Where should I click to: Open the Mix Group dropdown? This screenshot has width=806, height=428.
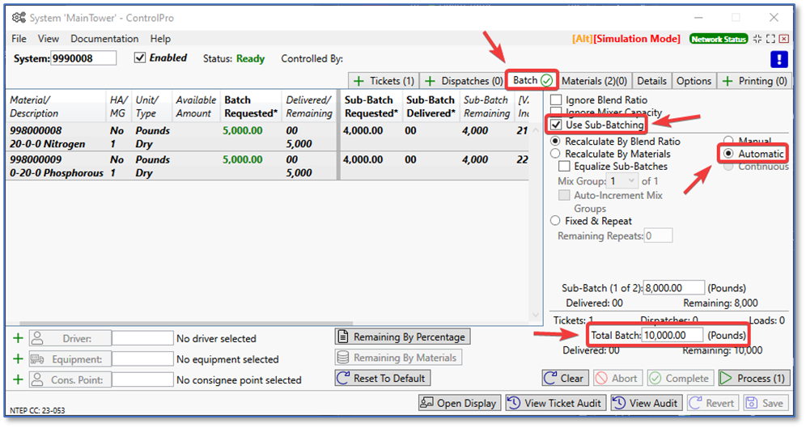pyautogui.click(x=624, y=181)
